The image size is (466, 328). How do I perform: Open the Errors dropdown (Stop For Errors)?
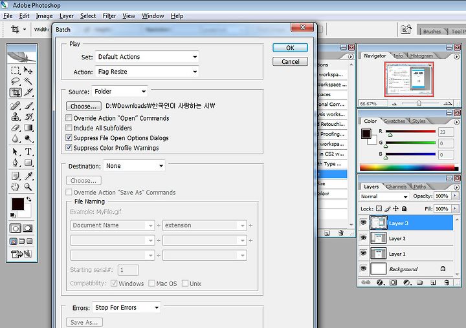(126, 307)
